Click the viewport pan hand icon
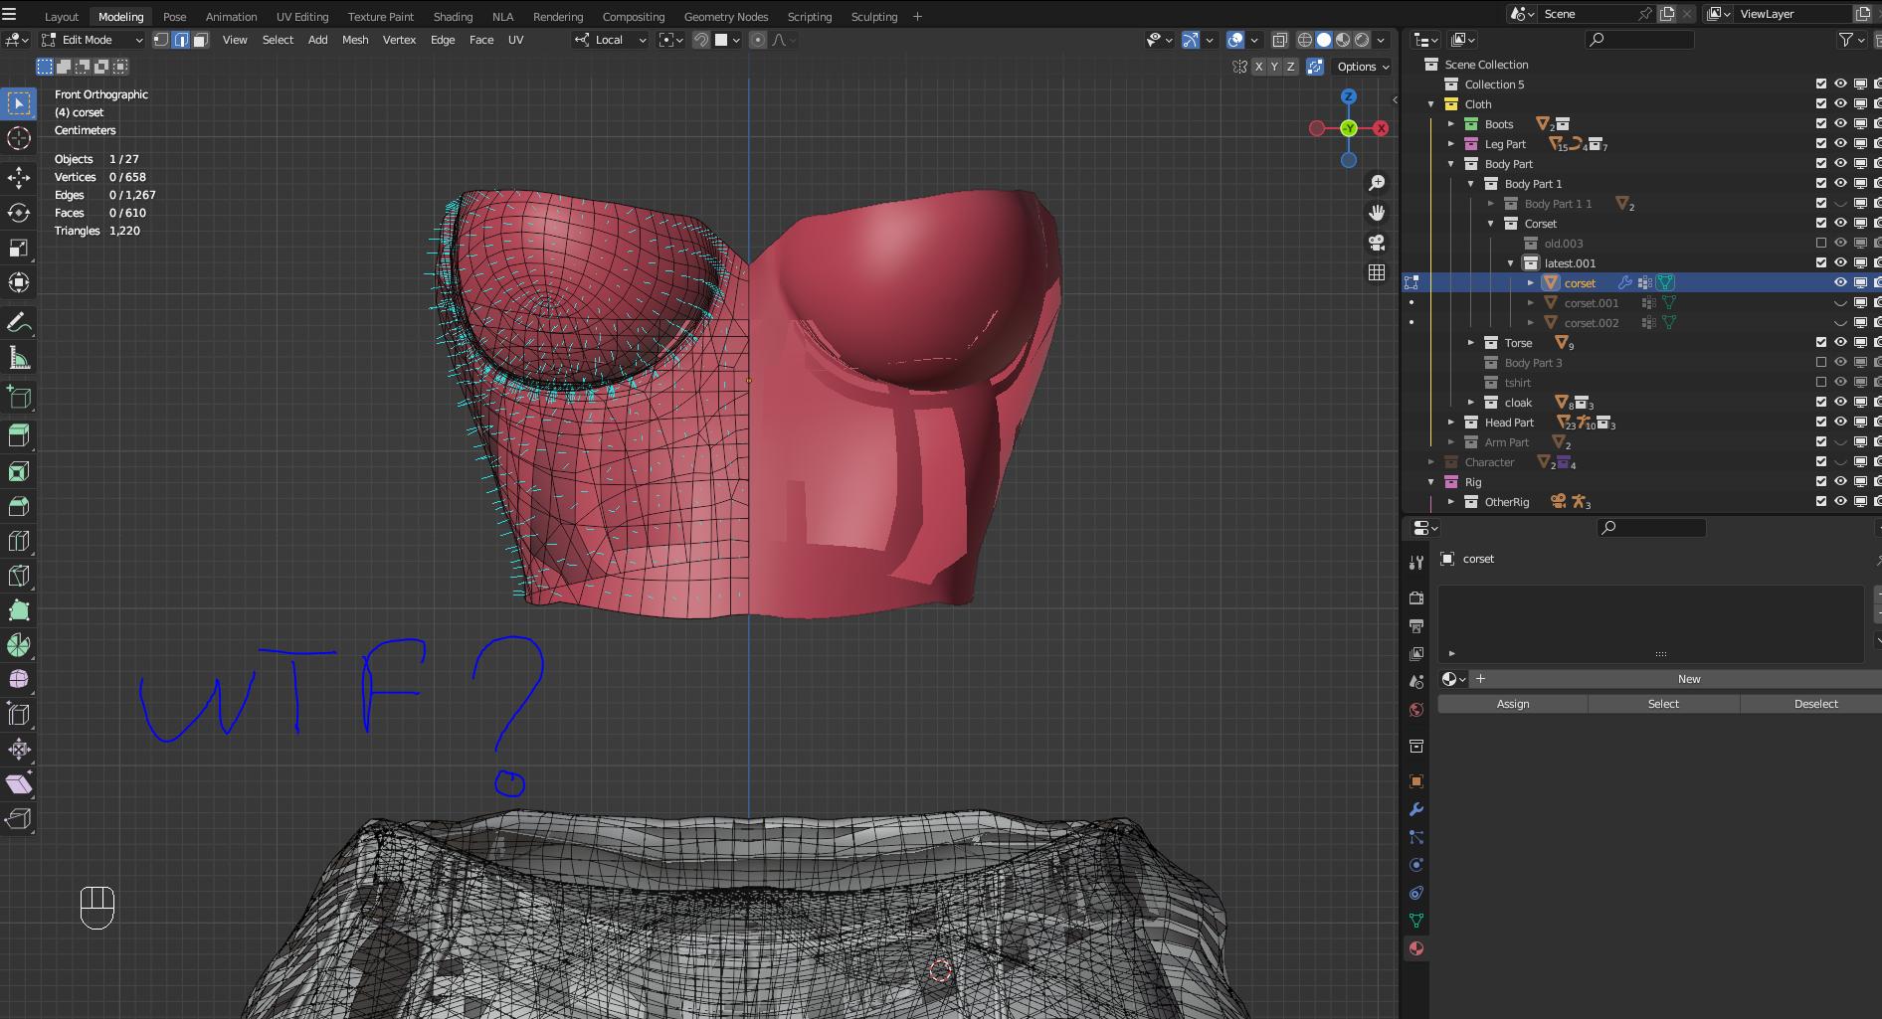 (x=1377, y=213)
